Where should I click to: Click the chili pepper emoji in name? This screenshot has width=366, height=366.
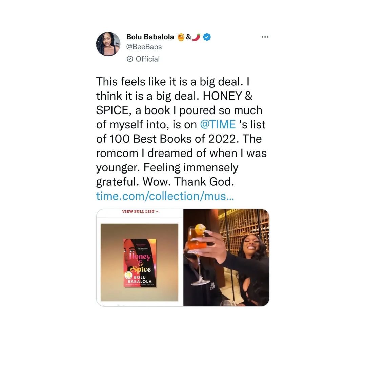[196, 37]
